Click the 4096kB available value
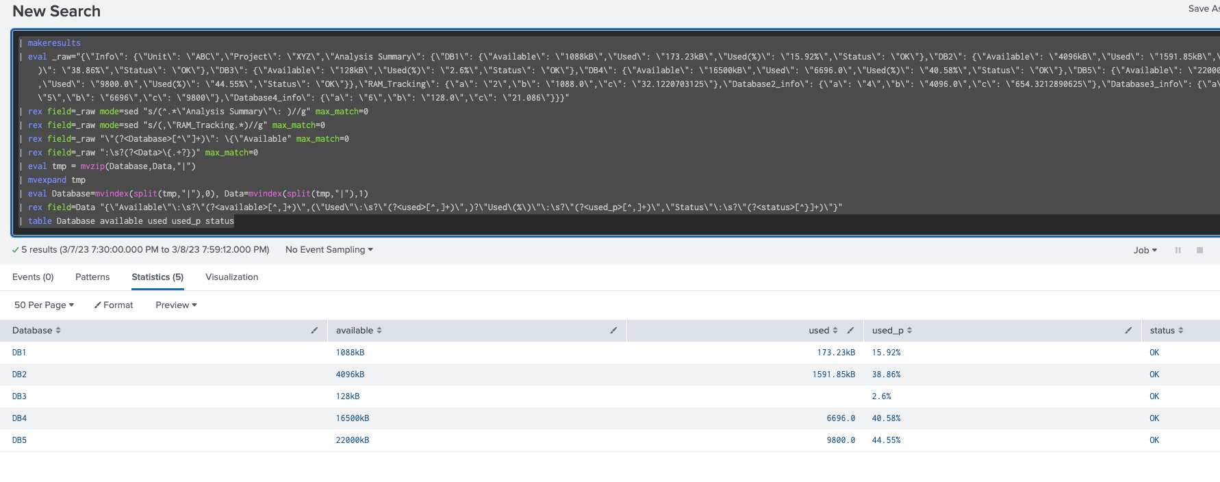Image resolution: width=1220 pixels, height=482 pixels. click(x=350, y=375)
